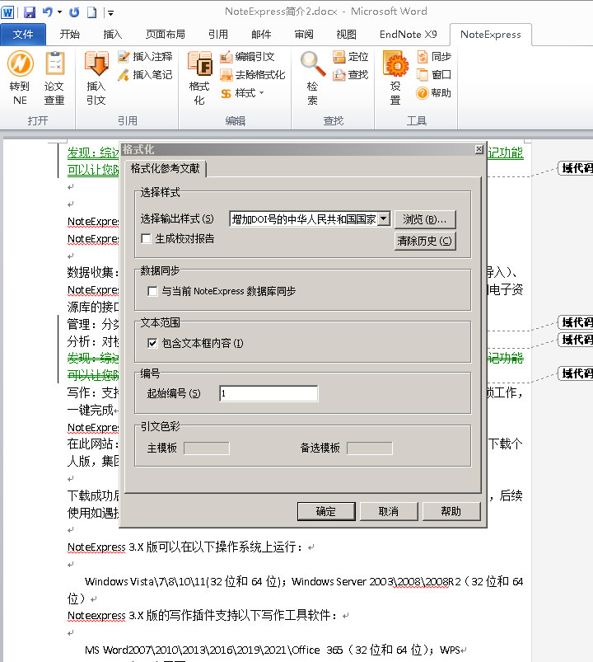
Task: Click the 浏览(B)... browse button
Action: coord(425,219)
